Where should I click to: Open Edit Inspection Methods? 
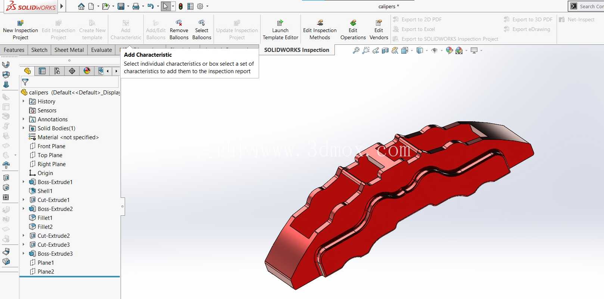click(x=320, y=30)
